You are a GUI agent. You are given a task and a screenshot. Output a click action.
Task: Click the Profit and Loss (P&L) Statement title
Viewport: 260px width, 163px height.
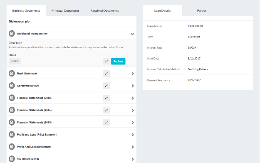click(x=37, y=134)
